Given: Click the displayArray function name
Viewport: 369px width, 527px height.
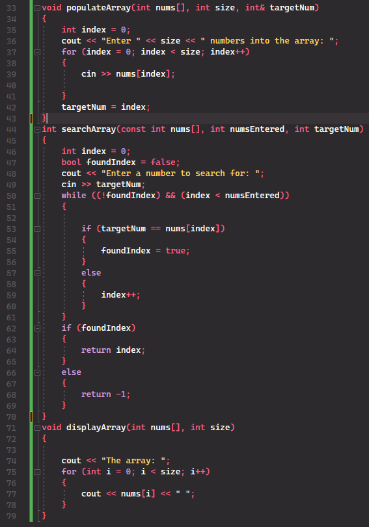Looking at the screenshot, I should click(96, 427).
